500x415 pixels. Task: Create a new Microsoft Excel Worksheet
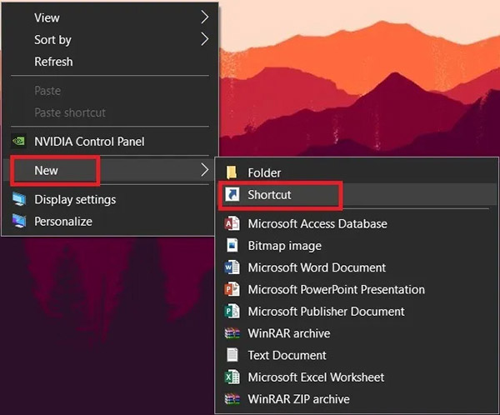(x=357, y=377)
